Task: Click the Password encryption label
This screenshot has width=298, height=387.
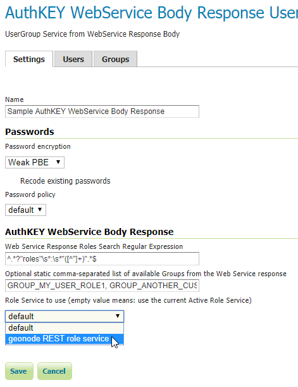Action: [x=38, y=146]
